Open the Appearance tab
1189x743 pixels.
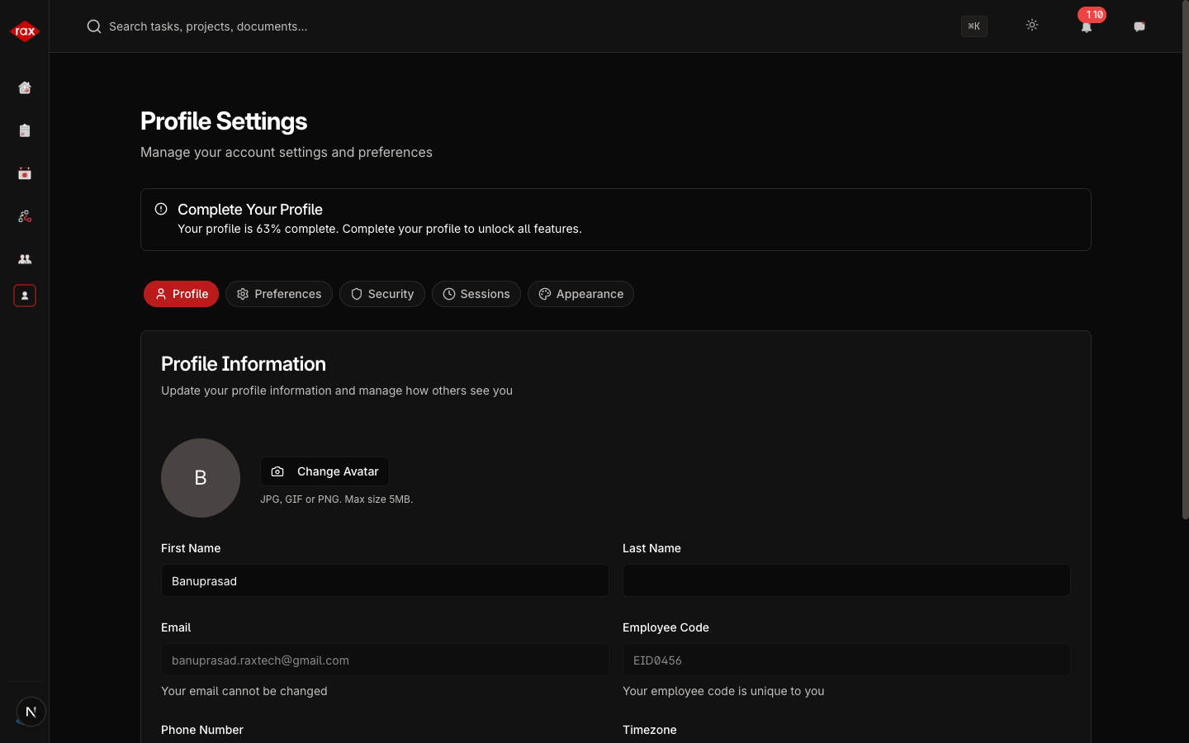coord(580,294)
